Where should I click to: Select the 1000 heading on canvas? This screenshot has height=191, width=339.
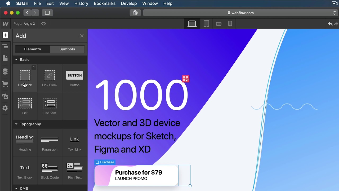(x=141, y=95)
